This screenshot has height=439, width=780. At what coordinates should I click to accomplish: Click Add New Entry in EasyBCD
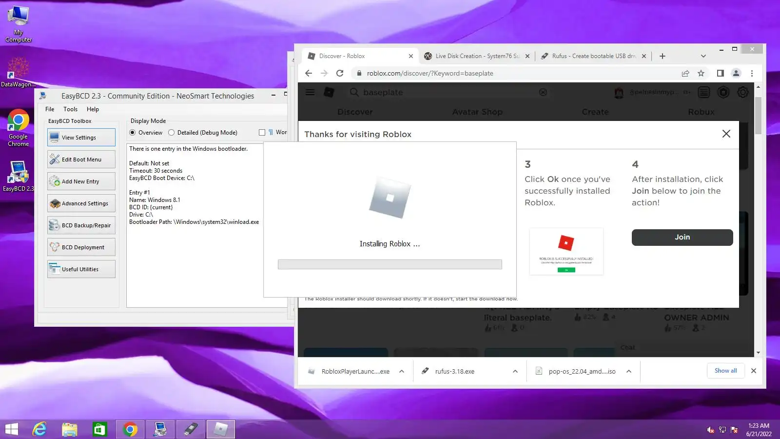(x=81, y=181)
